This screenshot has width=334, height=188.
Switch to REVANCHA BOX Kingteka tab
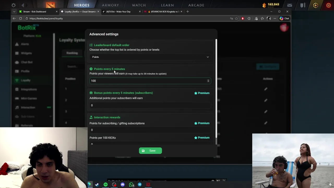click(163, 11)
